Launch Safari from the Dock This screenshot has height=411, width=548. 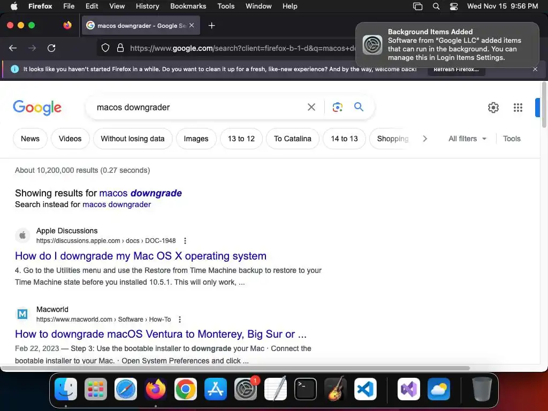(126, 389)
